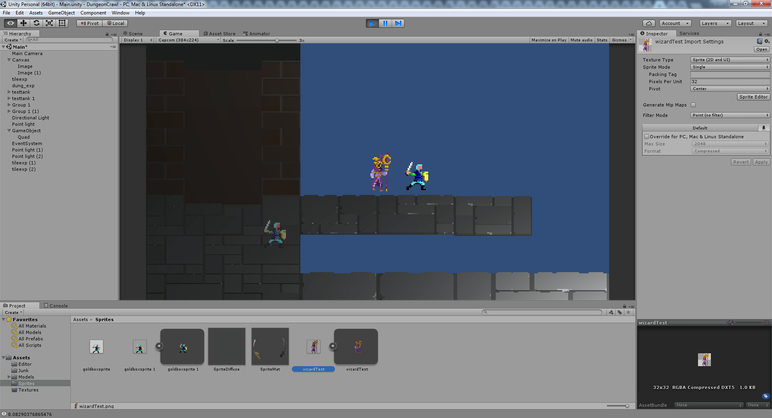
Task: Open the Texture Type dropdown
Action: pos(729,59)
